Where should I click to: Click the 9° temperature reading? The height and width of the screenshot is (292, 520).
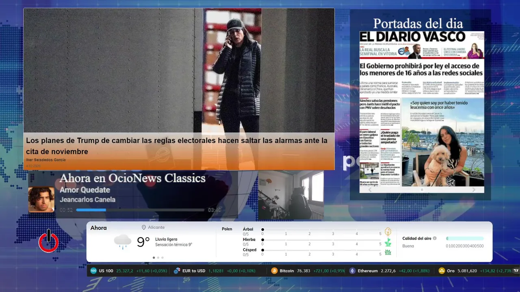click(x=143, y=242)
